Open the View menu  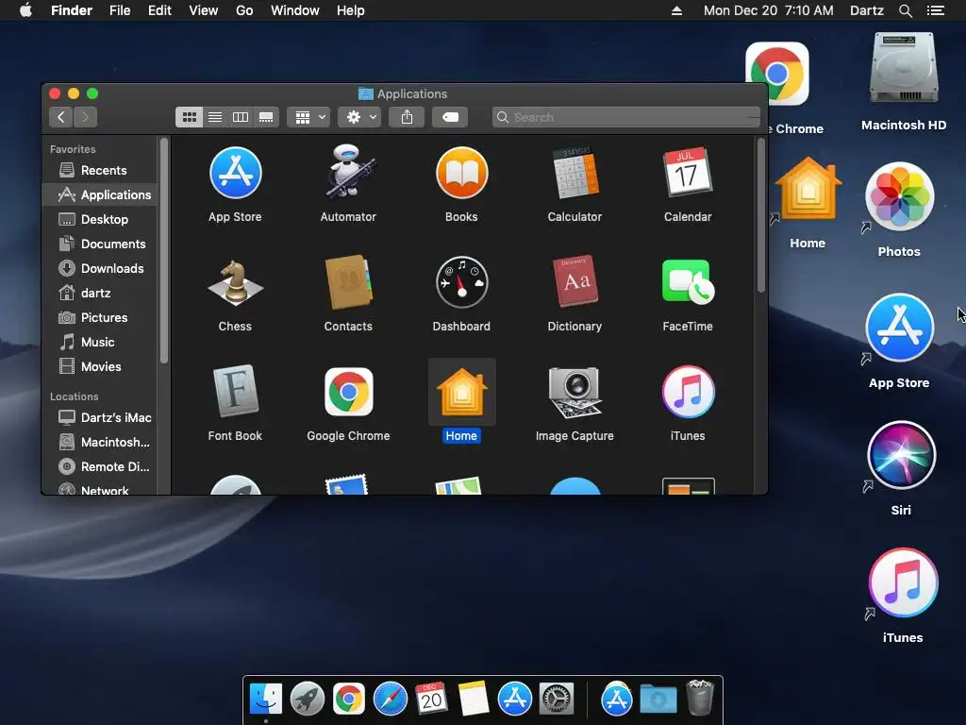point(204,10)
